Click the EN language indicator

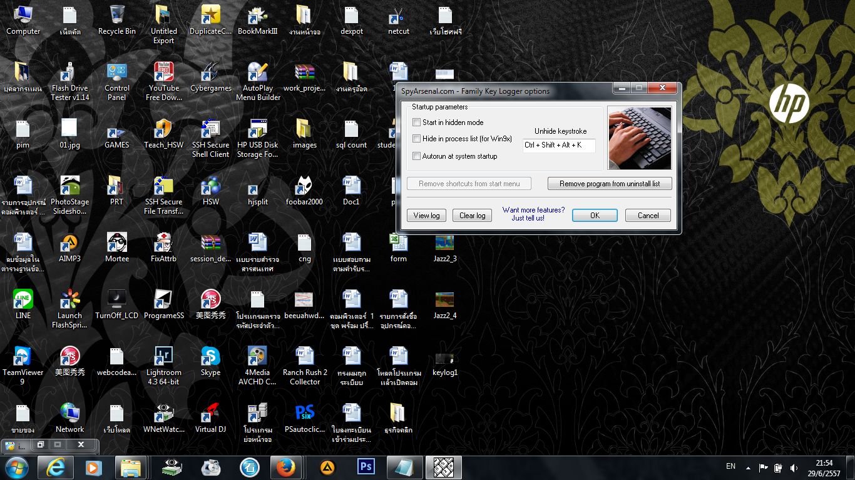(730, 466)
